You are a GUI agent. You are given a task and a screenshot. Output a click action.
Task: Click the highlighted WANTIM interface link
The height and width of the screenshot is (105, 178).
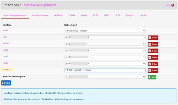[7, 70]
